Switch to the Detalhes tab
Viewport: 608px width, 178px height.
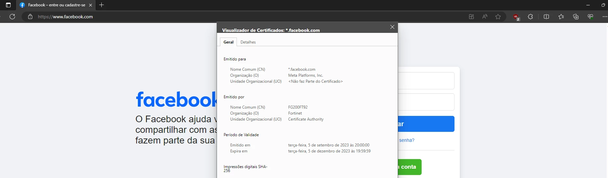coord(248,42)
